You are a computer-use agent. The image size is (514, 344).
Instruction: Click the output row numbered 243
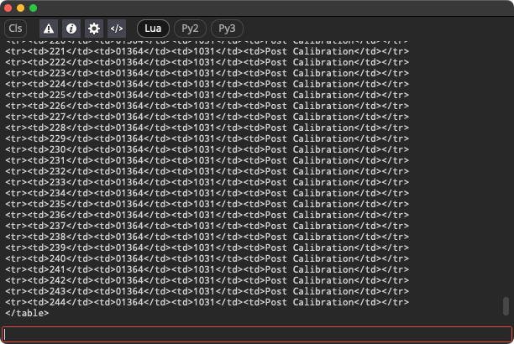pyautogui.click(x=207, y=291)
